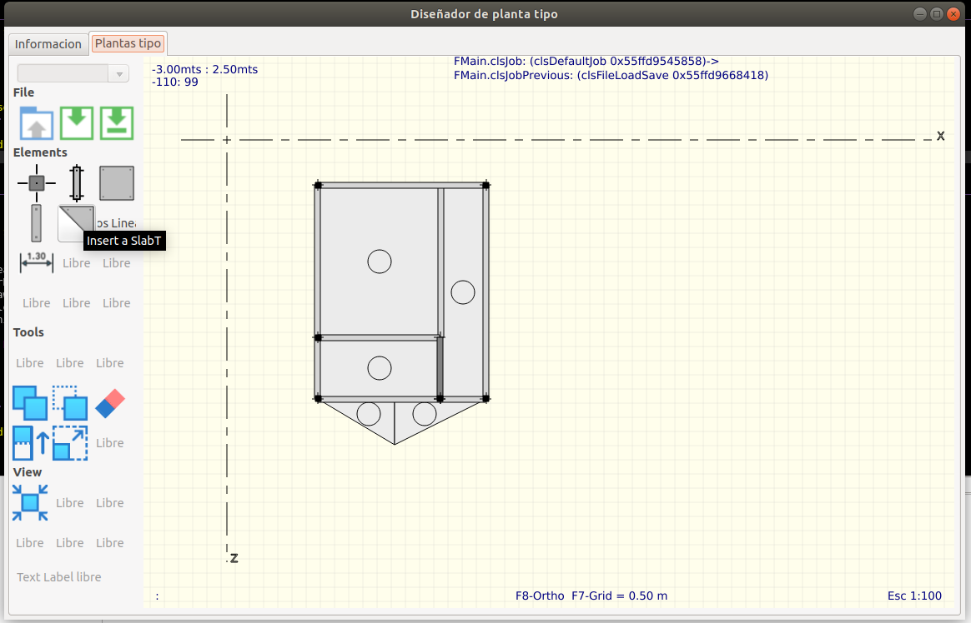Click the Insert a SlabT triangle tool
Viewport: 971px width, 623px height.
75,223
